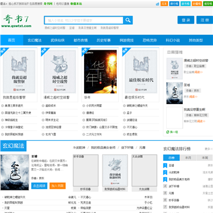
Task: Go to 首页 home tab
Action: point(12,40)
